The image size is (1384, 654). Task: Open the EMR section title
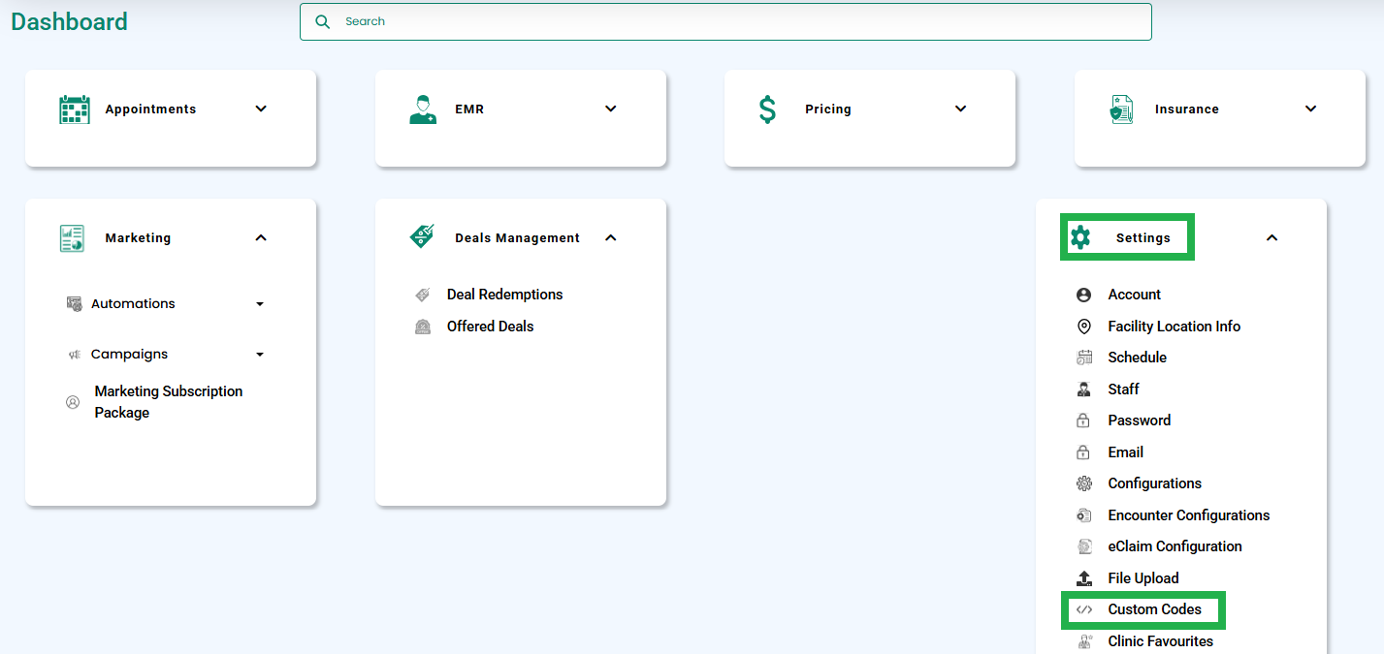pos(469,109)
